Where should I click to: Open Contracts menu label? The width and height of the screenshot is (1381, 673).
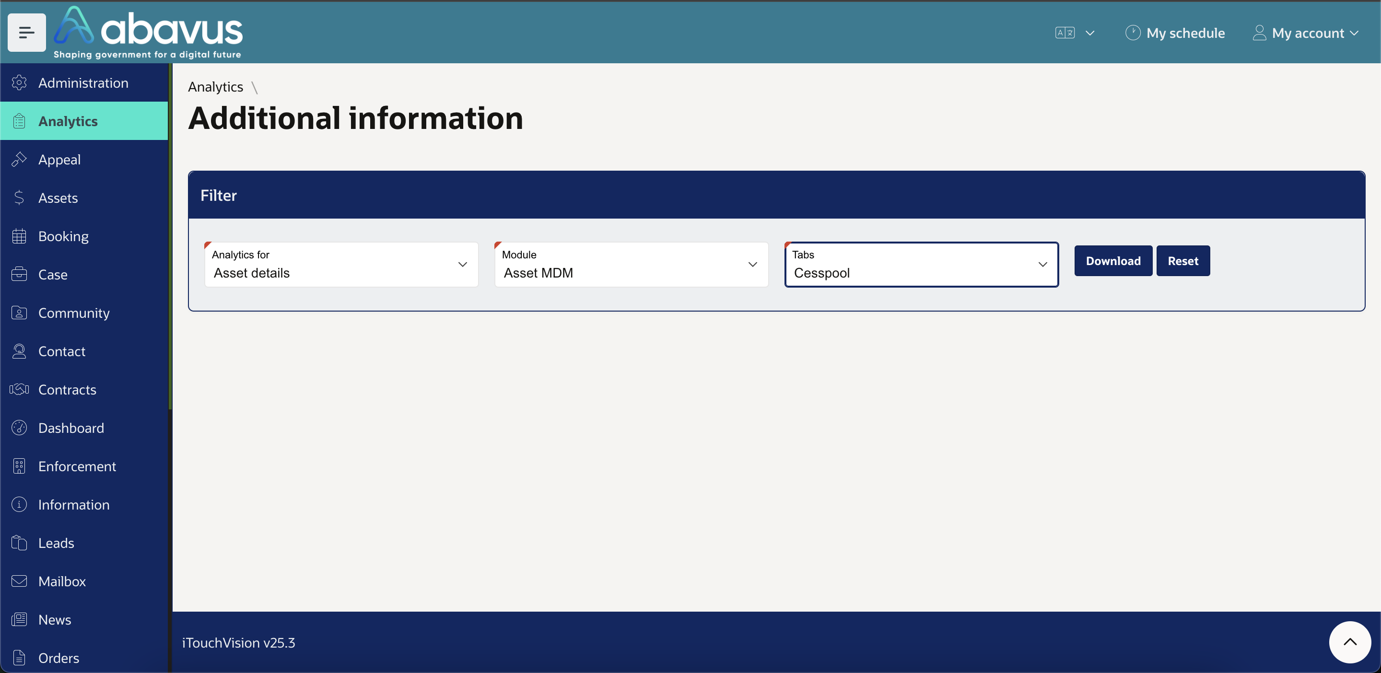68,390
